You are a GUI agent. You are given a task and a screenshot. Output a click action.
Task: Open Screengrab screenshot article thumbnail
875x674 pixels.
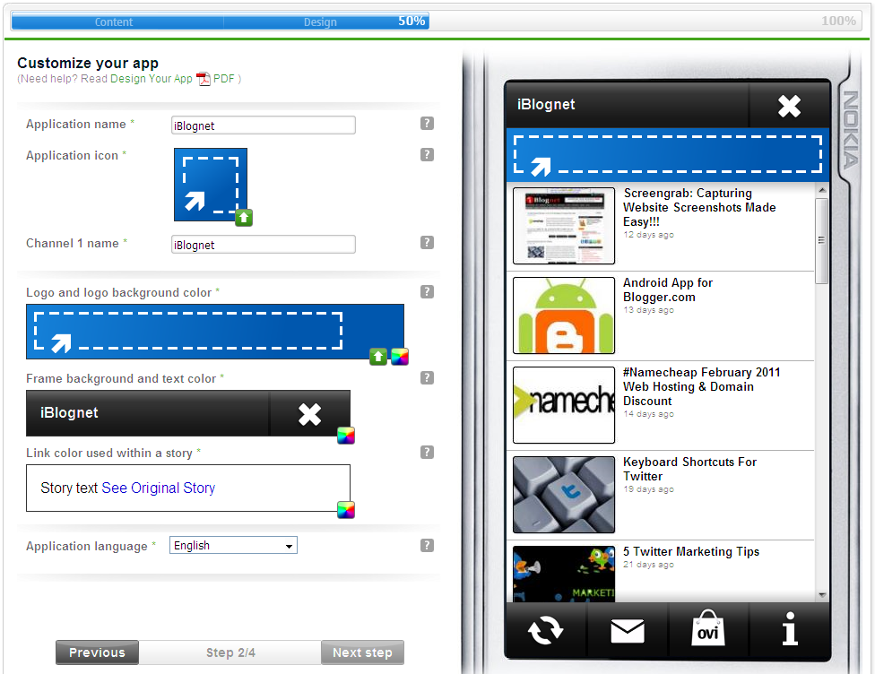point(564,225)
